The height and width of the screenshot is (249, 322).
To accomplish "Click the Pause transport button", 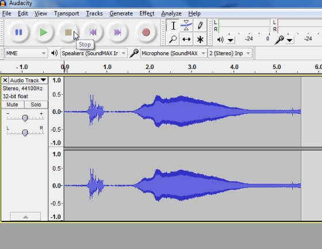I will [18, 32].
